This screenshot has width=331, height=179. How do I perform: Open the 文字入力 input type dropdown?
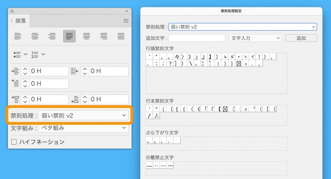click(255, 38)
